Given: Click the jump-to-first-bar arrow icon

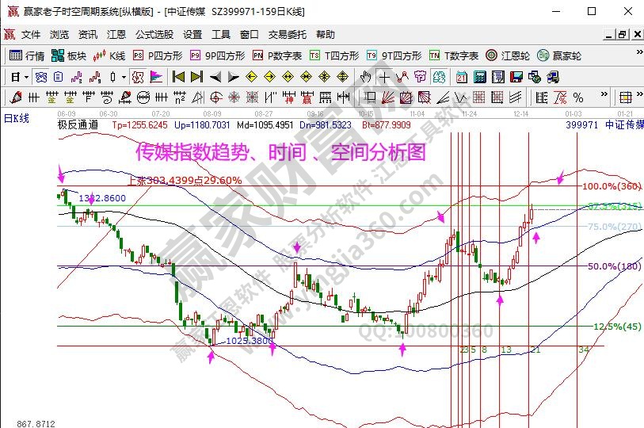Looking at the screenshot, I should point(179,77).
